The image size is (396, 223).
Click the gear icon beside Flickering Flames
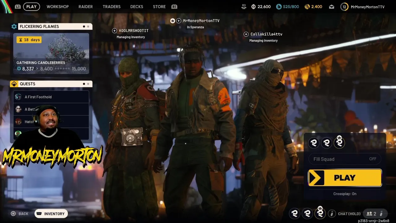pyautogui.click(x=14, y=27)
